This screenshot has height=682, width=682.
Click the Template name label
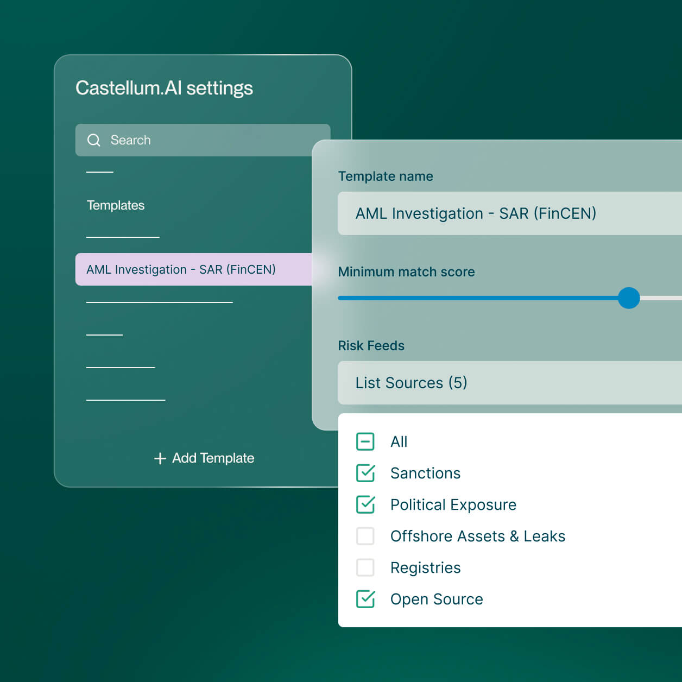click(x=386, y=176)
